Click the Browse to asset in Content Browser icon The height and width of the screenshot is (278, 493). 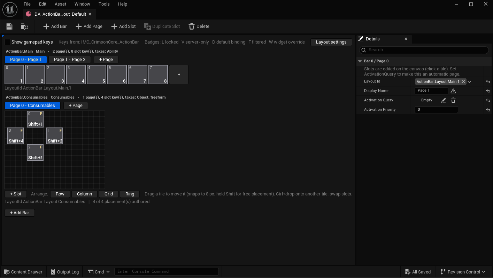(24, 26)
